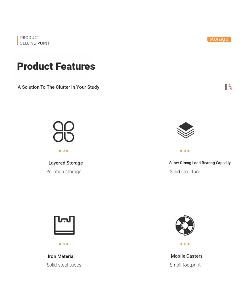This screenshot has width=249, height=288.
Task: Click the Small footprint caption
Action: pyautogui.click(x=185, y=265)
